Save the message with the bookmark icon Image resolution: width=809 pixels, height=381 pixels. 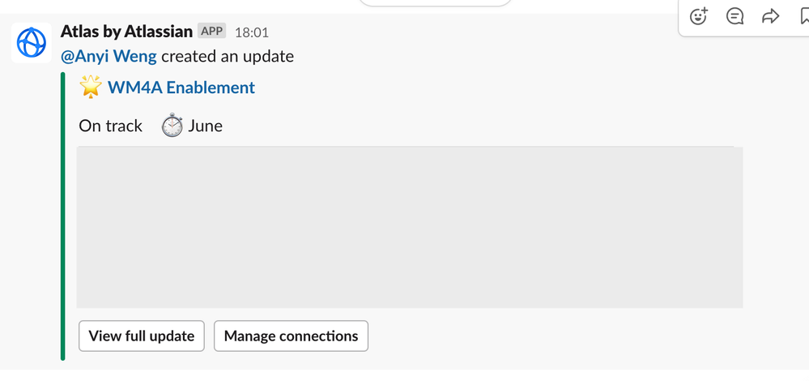click(x=804, y=16)
